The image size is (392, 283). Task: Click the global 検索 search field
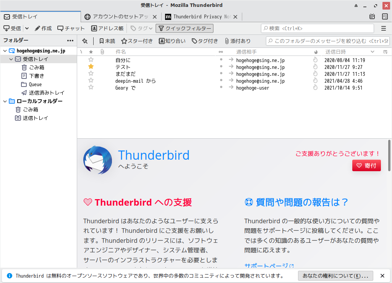(x=317, y=28)
